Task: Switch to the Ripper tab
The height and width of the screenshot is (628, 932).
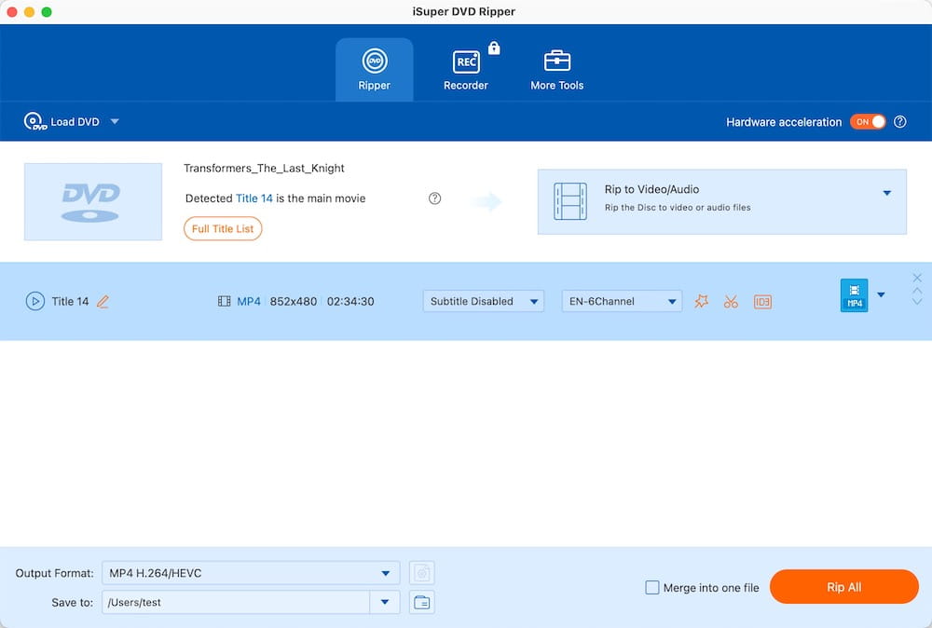Action: click(x=375, y=70)
